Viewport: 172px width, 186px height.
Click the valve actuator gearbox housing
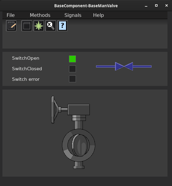(x=79, y=110)
